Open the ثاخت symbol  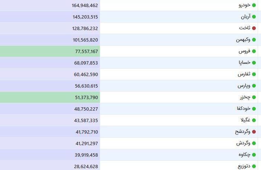coord(245,28)
